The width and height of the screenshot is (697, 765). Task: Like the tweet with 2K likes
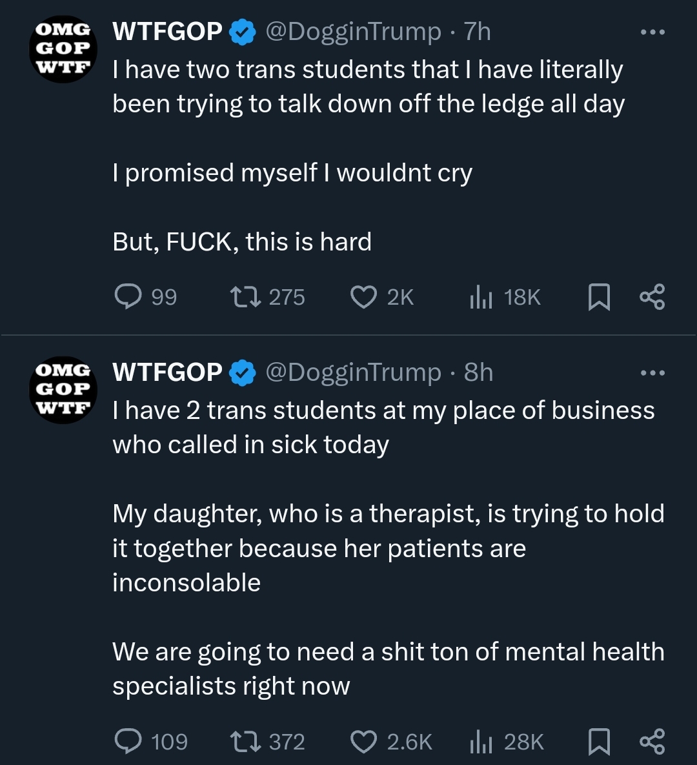click(363, 297)
